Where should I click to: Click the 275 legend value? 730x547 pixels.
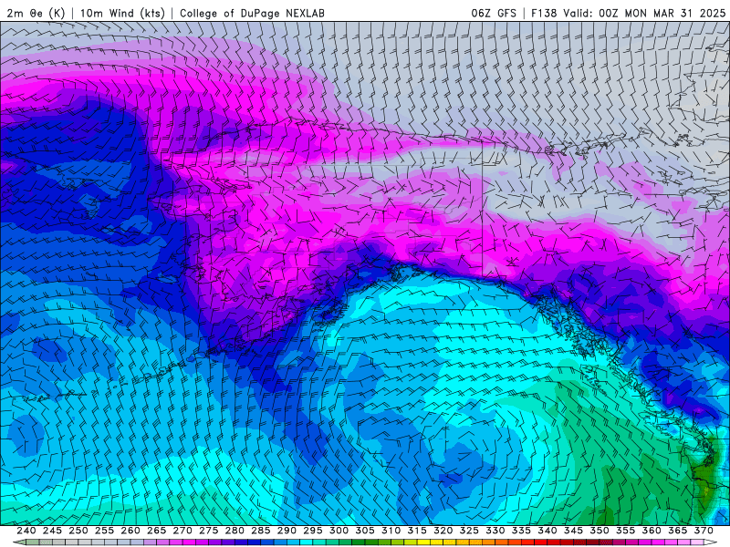pos(209,531)
